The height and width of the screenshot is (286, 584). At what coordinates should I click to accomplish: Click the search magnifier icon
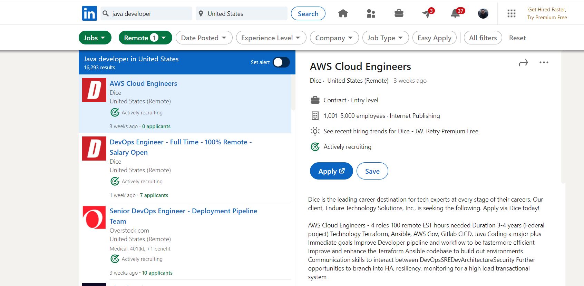(106, 13)
